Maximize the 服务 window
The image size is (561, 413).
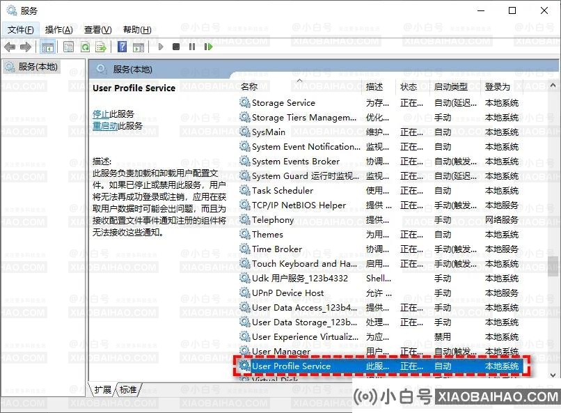[512, 10]
